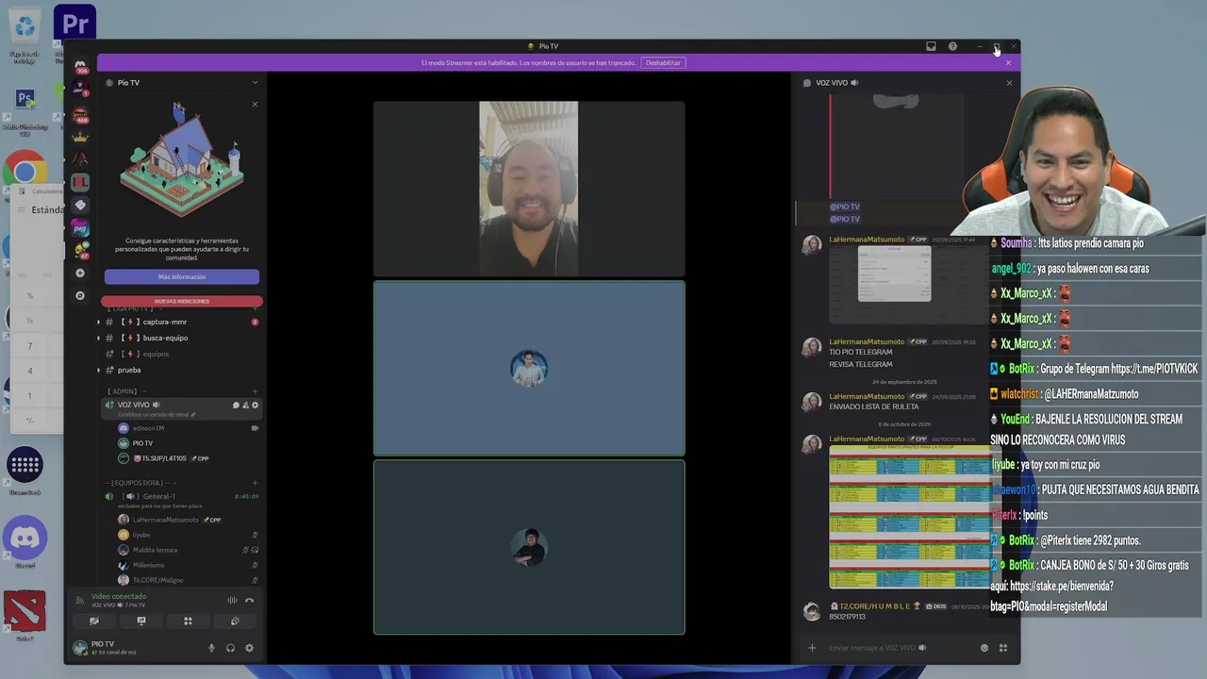Open captura-mmr channel
Viewport: 1207px width, 679px height.
point(181,323)
